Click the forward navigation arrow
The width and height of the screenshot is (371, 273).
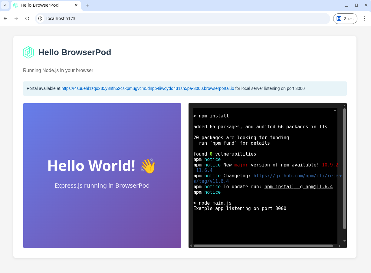16,18
